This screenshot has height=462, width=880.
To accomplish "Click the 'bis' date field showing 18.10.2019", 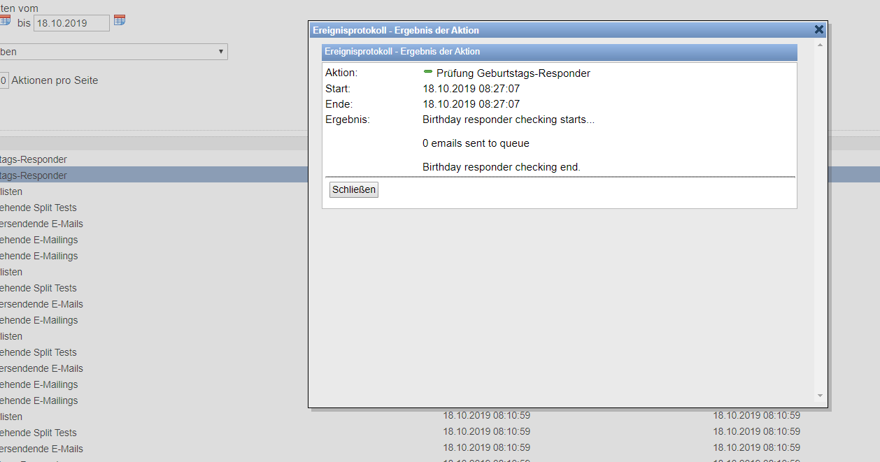I will tap(71, 23).
